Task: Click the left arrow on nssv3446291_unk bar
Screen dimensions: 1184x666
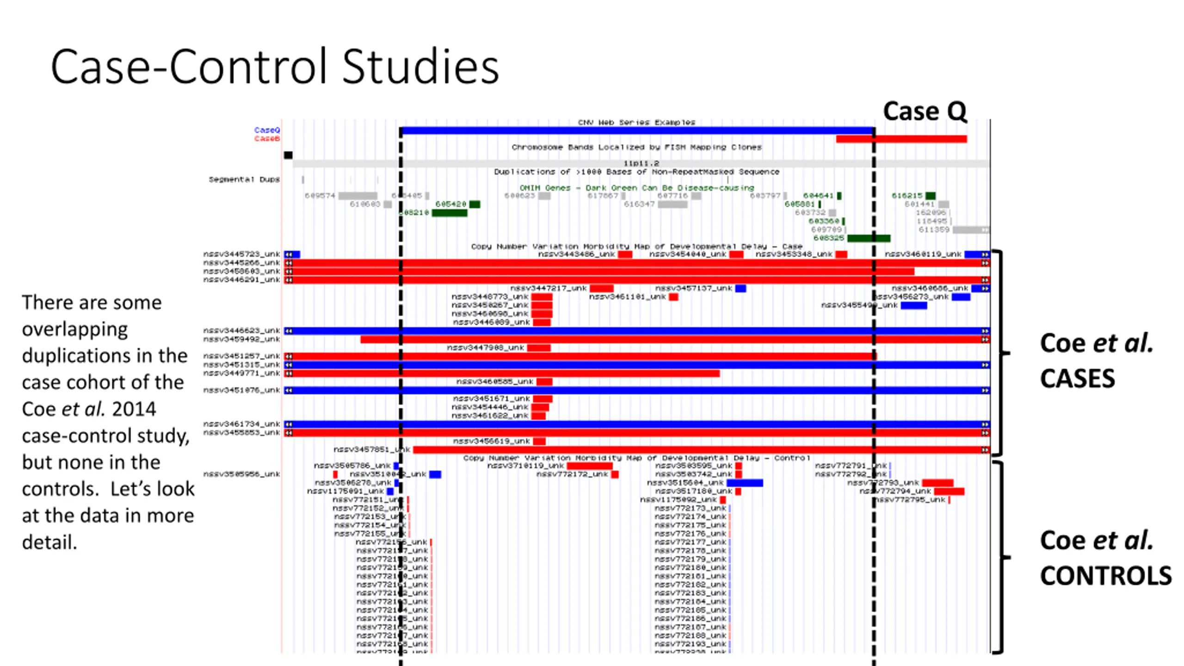Action: [x=288, y=280]
